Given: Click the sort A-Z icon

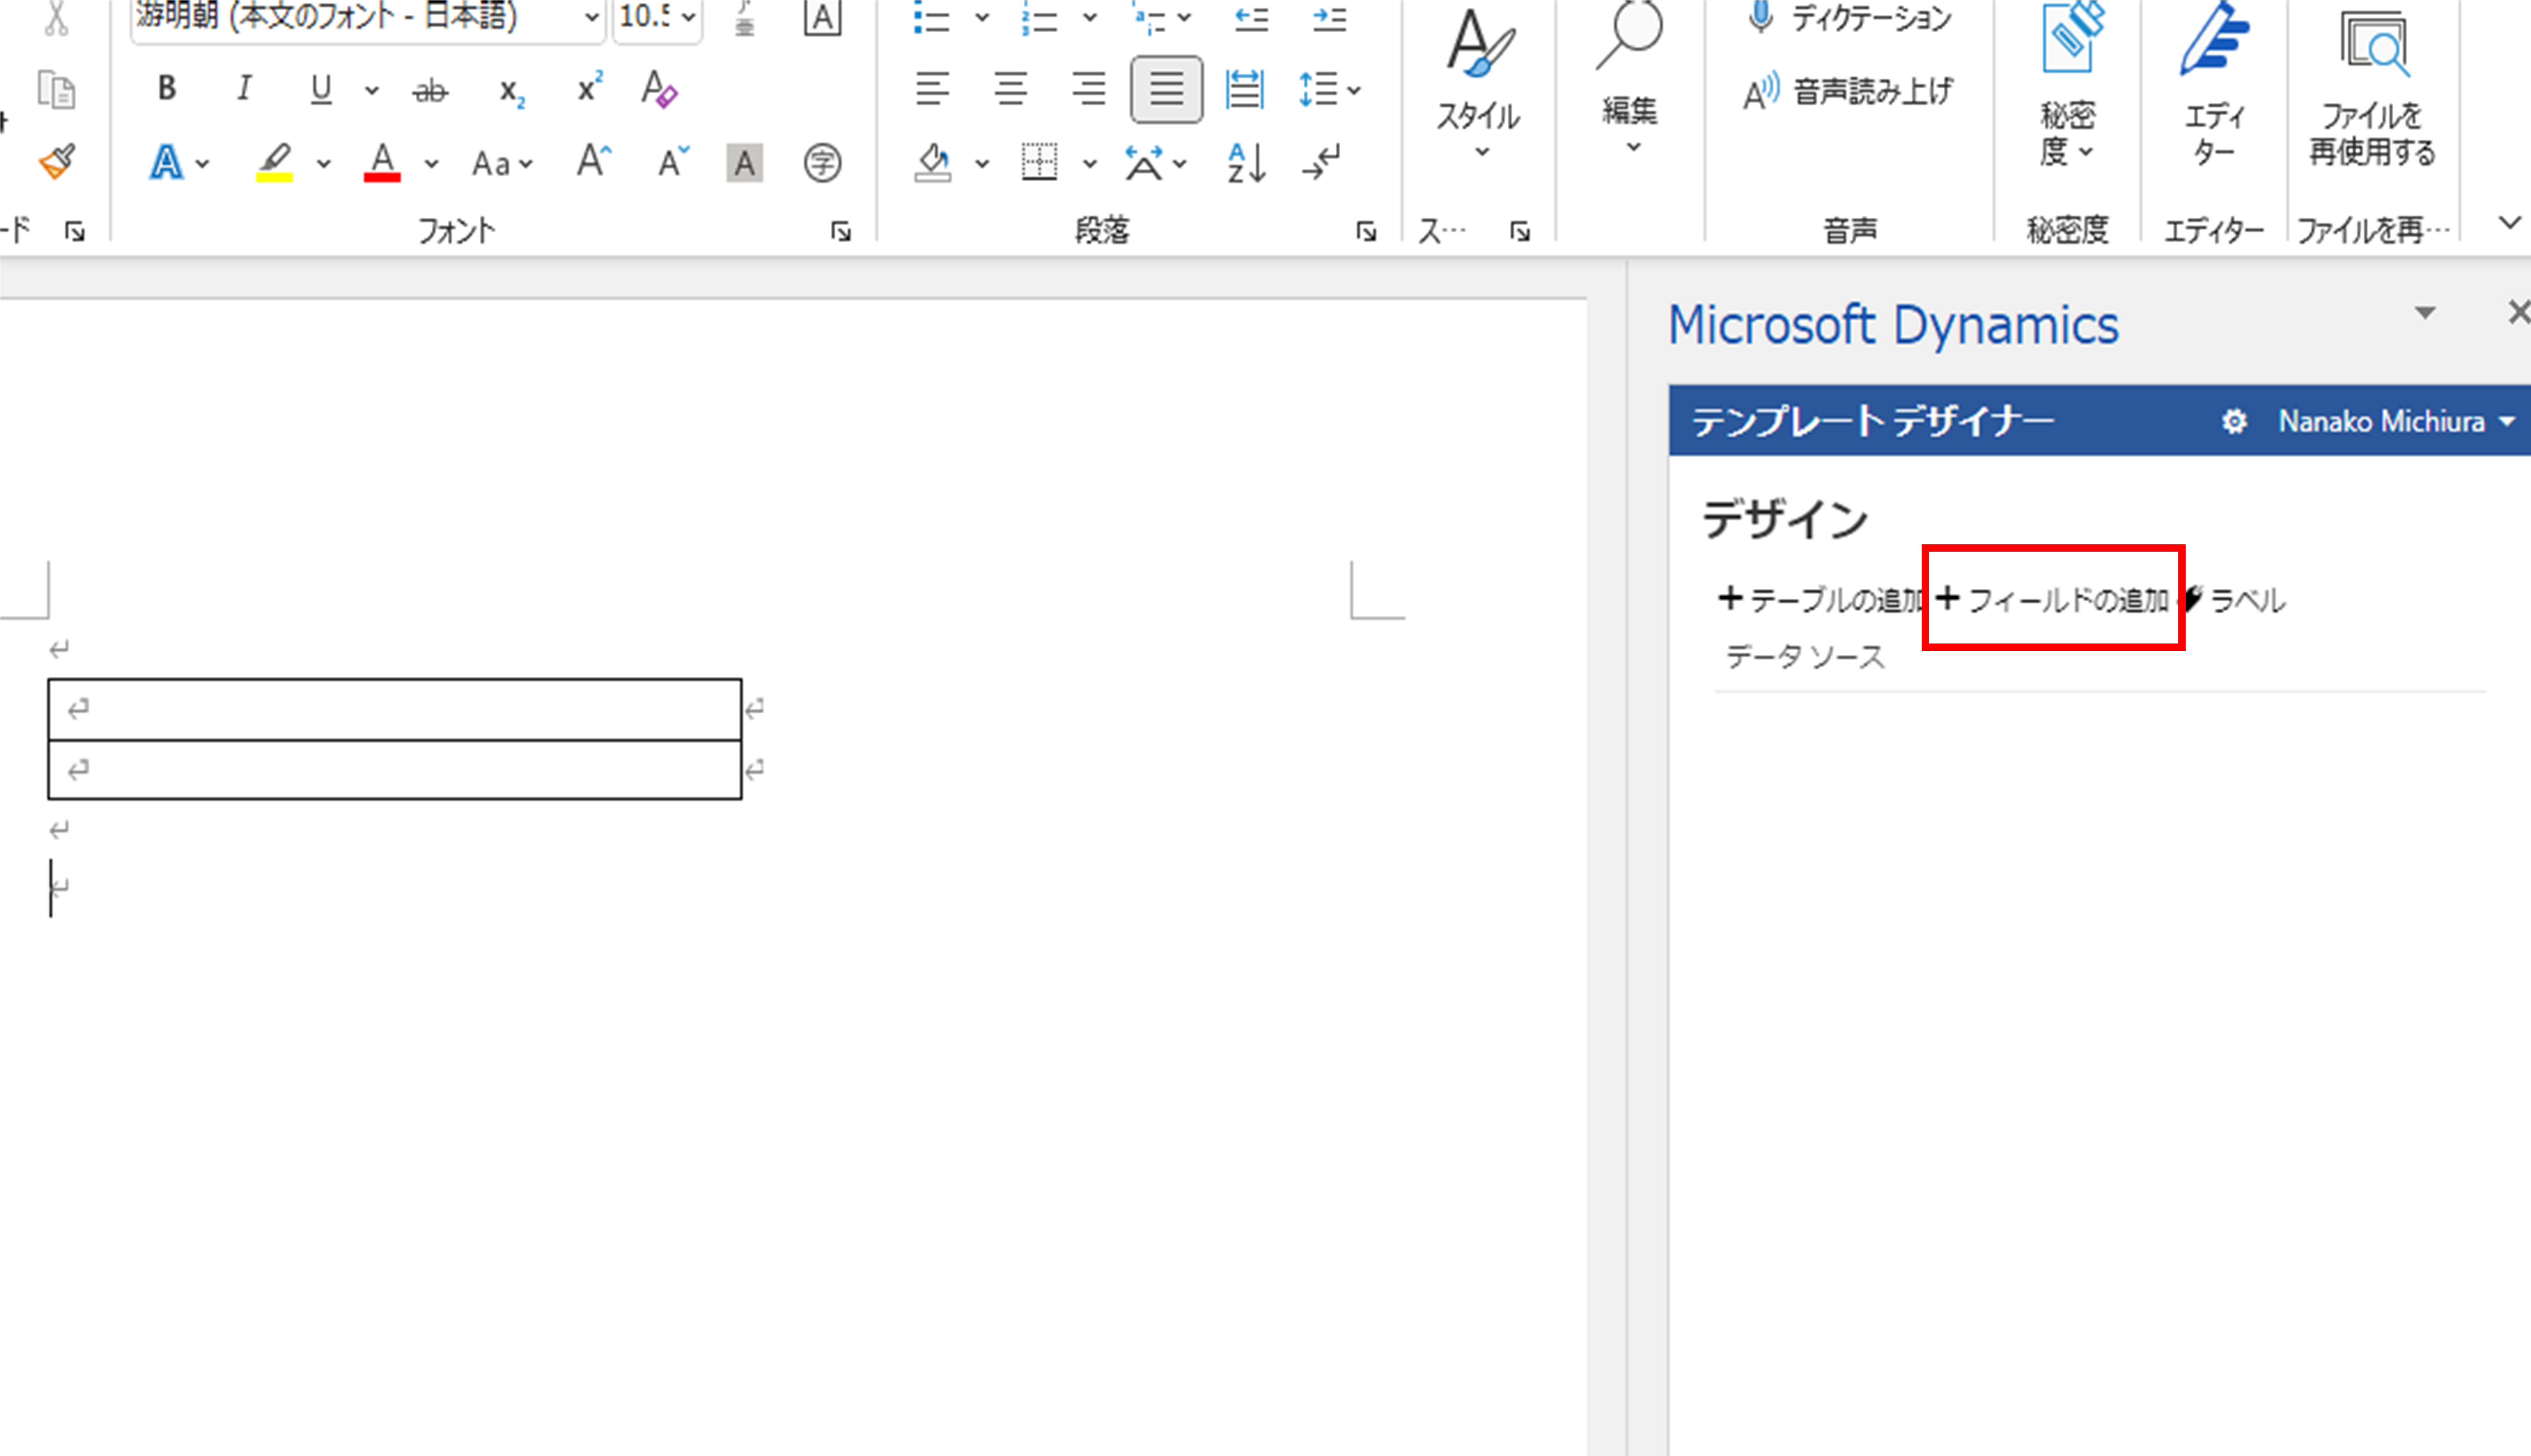Looking at the screenshot, I should click(1246, 162).
